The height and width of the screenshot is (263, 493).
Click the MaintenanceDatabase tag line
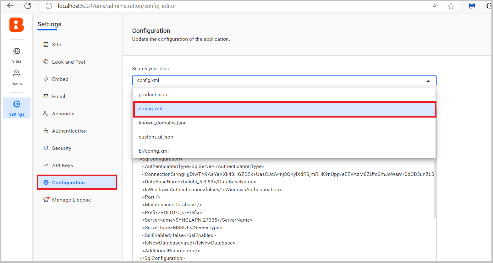click(x=172, y=205)
